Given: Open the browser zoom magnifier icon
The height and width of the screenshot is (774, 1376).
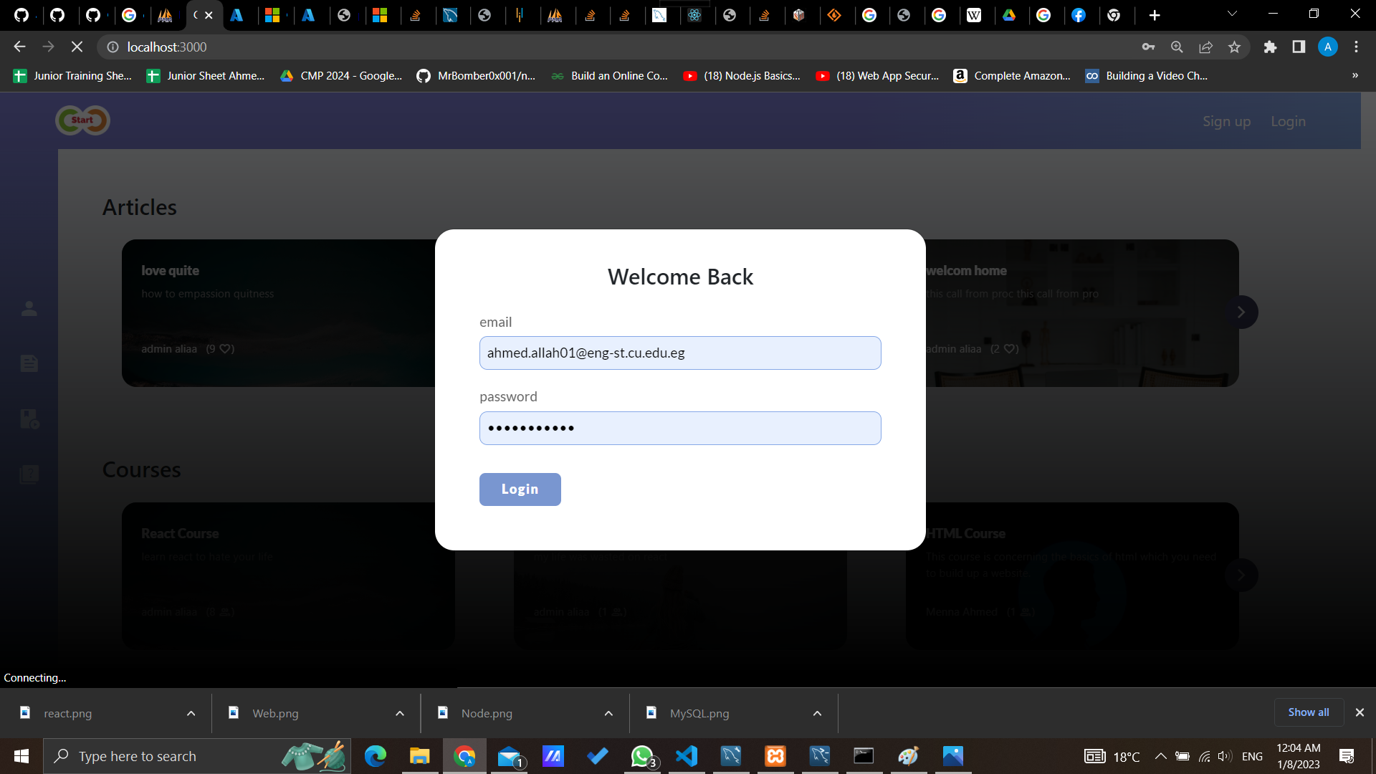Looking at the screenshot, I should [x=1177, y=47].
